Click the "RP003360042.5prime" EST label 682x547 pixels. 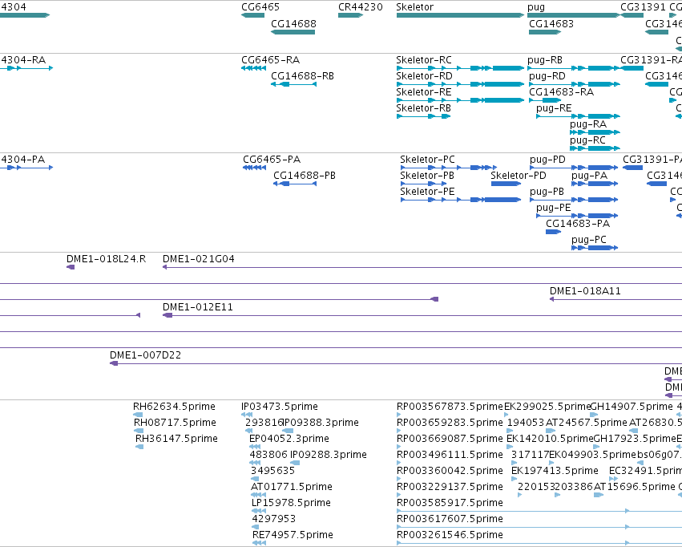(x=450, y=471)
